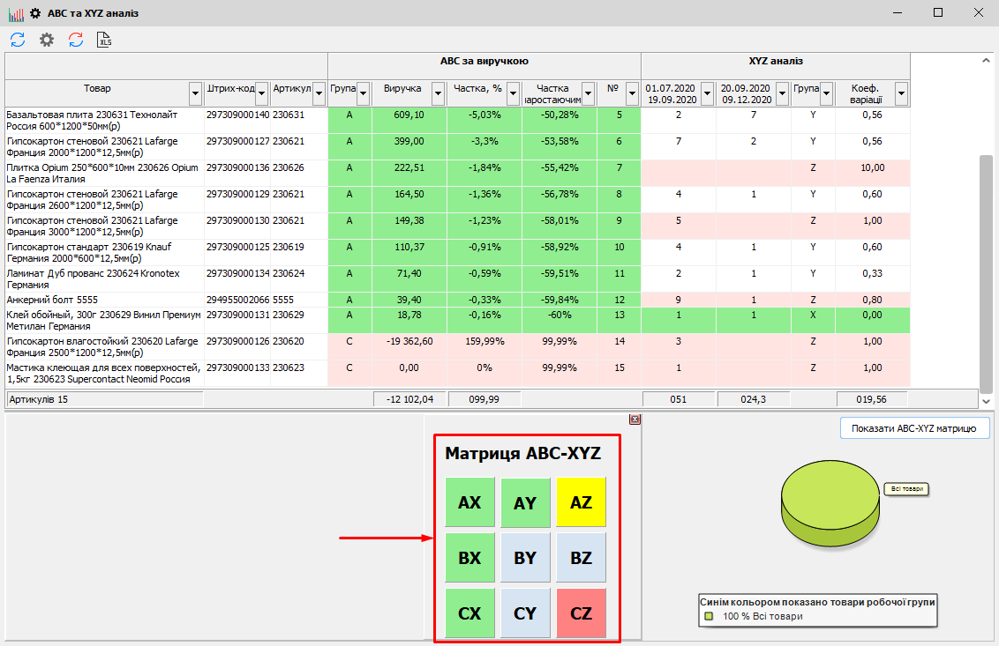The width and height of the screenshot is (999, 646).
Task: Click the ABC за виручкою header
Action: coord(484,62)
